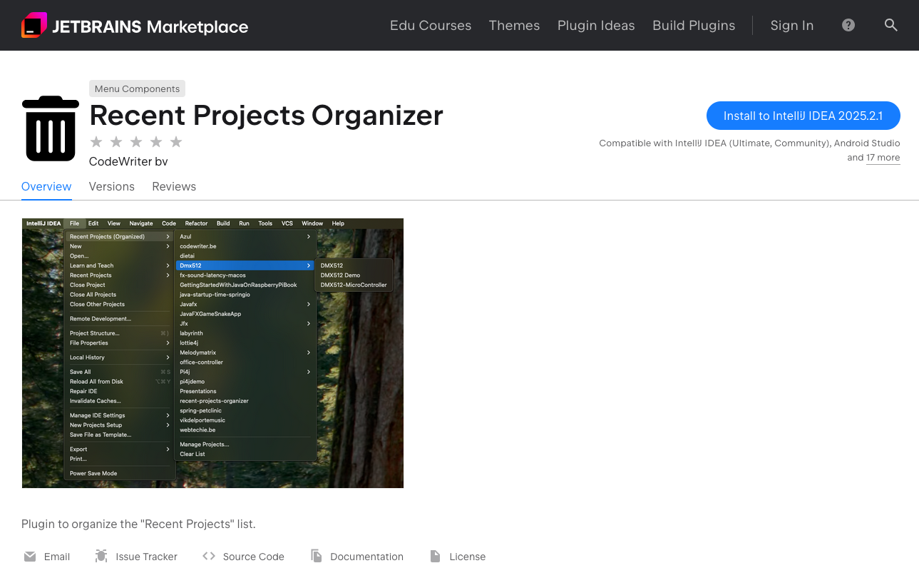Click the License file icon
The height and width of the screenshot is (583, 919).
(x=435, y=557)
